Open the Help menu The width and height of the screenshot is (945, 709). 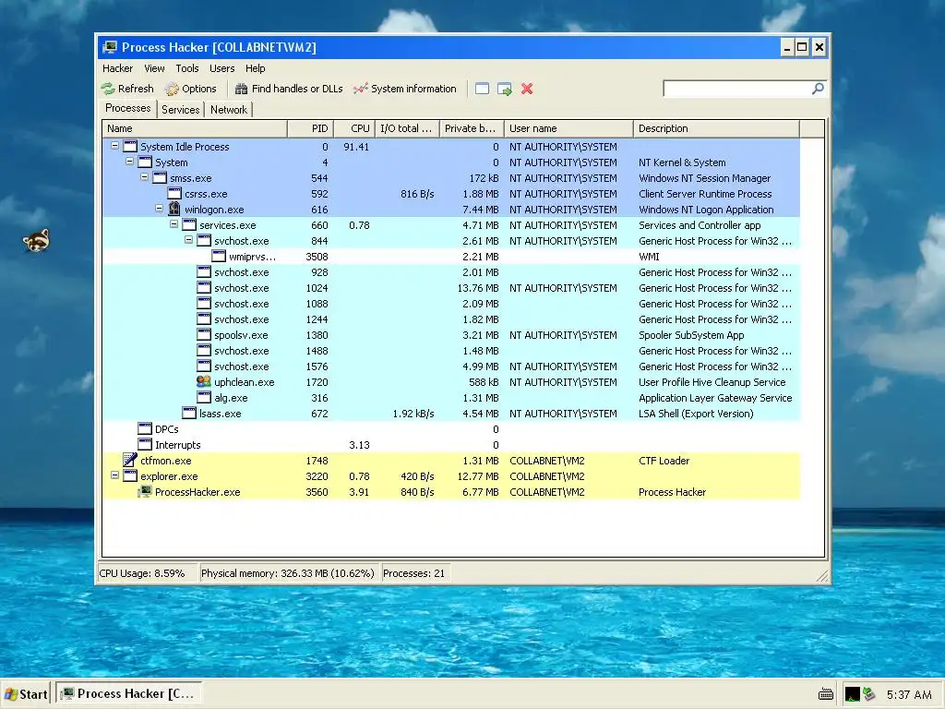pyautogui.click(x=255, y=68)
